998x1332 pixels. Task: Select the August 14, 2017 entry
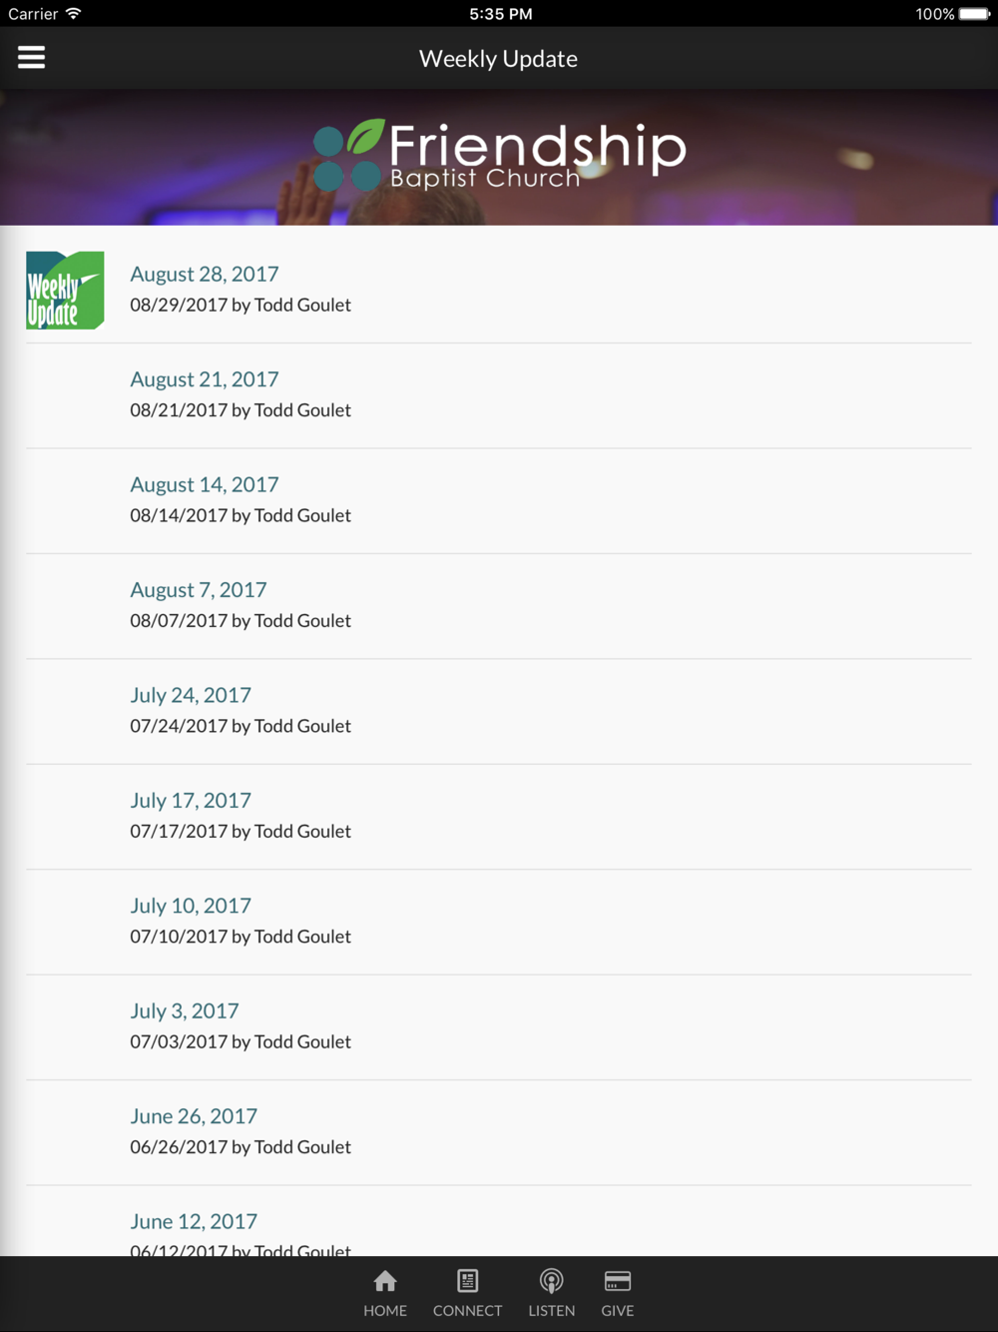[499, 500]
